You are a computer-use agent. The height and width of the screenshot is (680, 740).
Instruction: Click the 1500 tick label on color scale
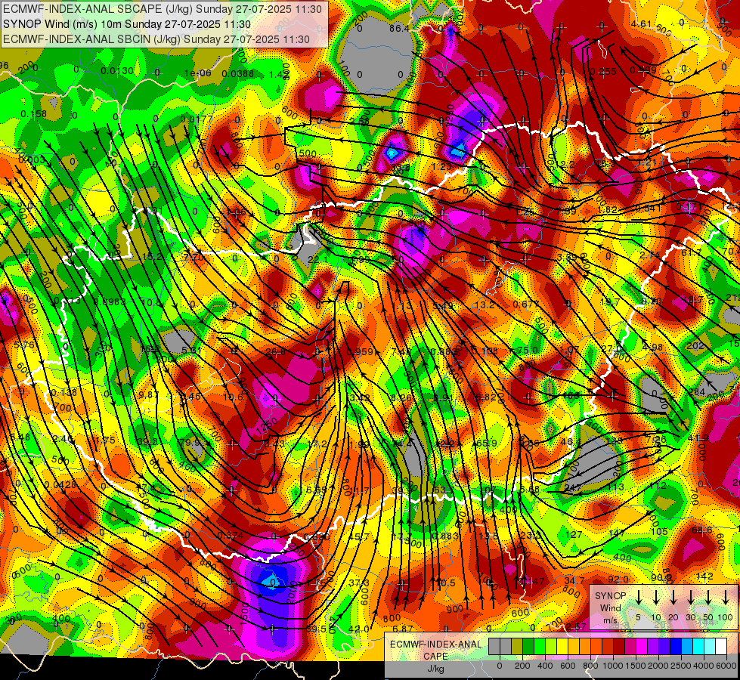pos(636,666)
